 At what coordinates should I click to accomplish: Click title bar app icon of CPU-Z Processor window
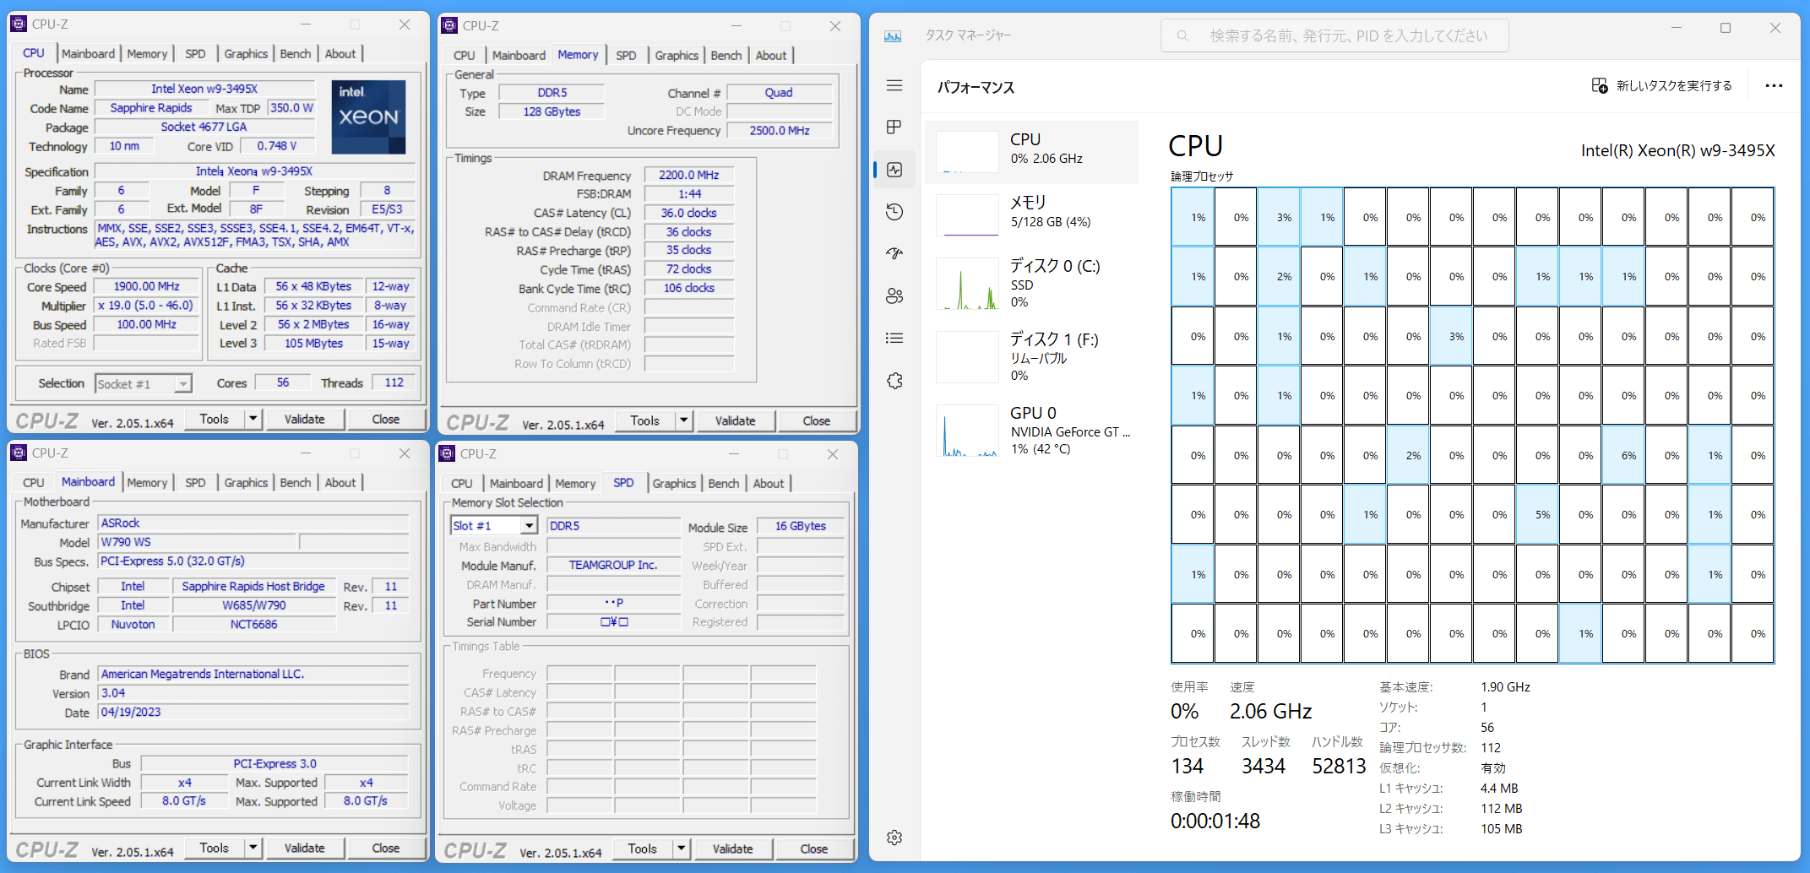point(19,24)
